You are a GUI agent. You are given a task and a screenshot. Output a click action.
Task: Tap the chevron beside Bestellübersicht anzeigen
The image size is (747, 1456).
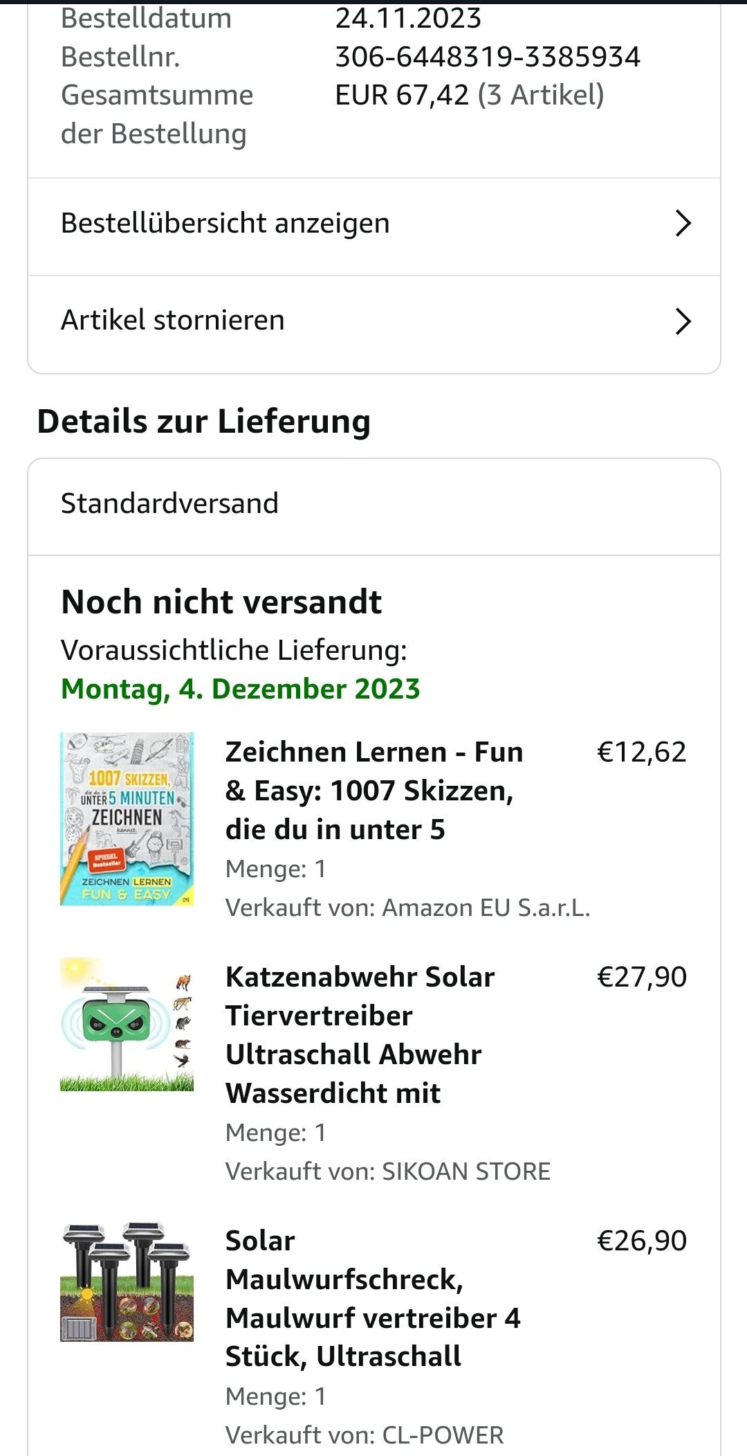click(x=683, y=224)
